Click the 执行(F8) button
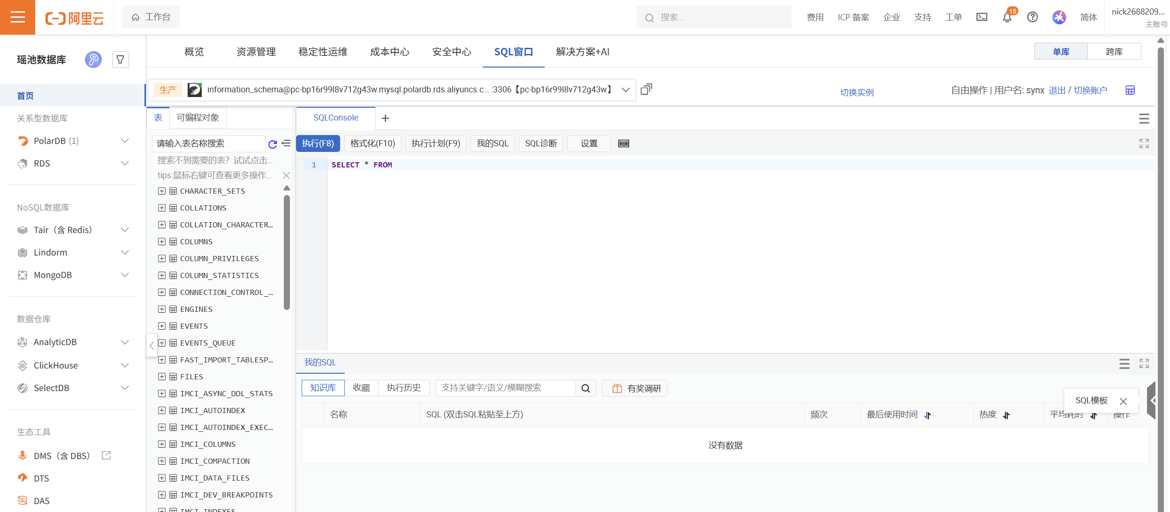The width and height of the screenshot is (1170, 512). coord(318,143)
